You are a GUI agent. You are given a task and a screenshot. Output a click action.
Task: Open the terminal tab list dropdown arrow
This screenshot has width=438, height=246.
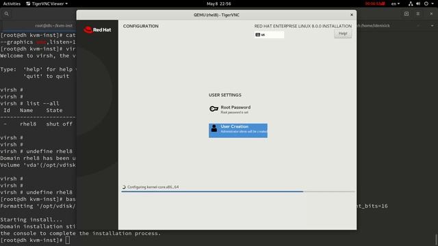tap(432, 26)
